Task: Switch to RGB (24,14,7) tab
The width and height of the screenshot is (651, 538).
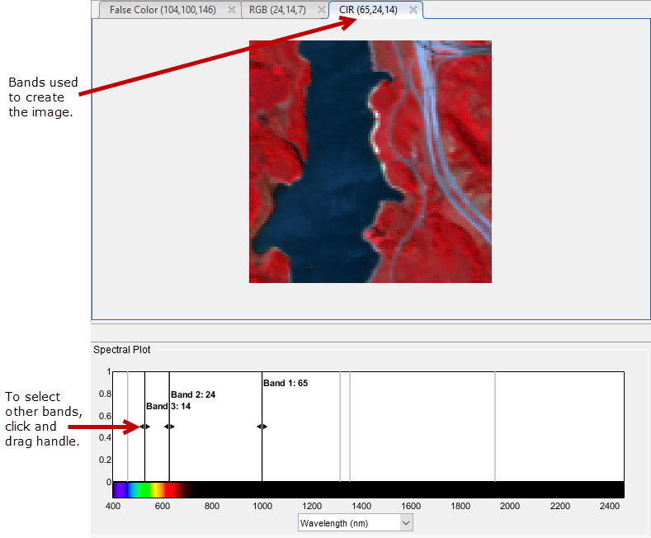Action: coord(277,10)
